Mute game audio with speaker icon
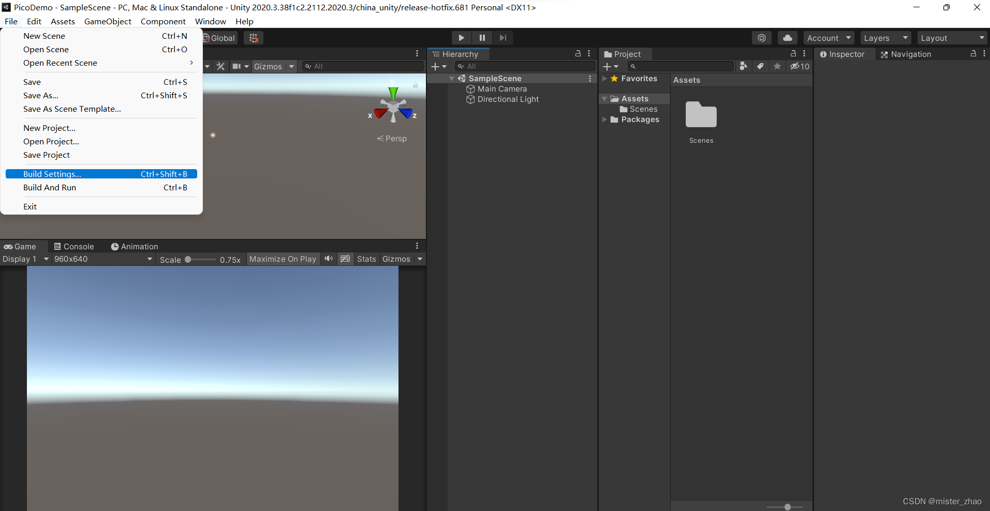990x511 pixels. point(328,259)
